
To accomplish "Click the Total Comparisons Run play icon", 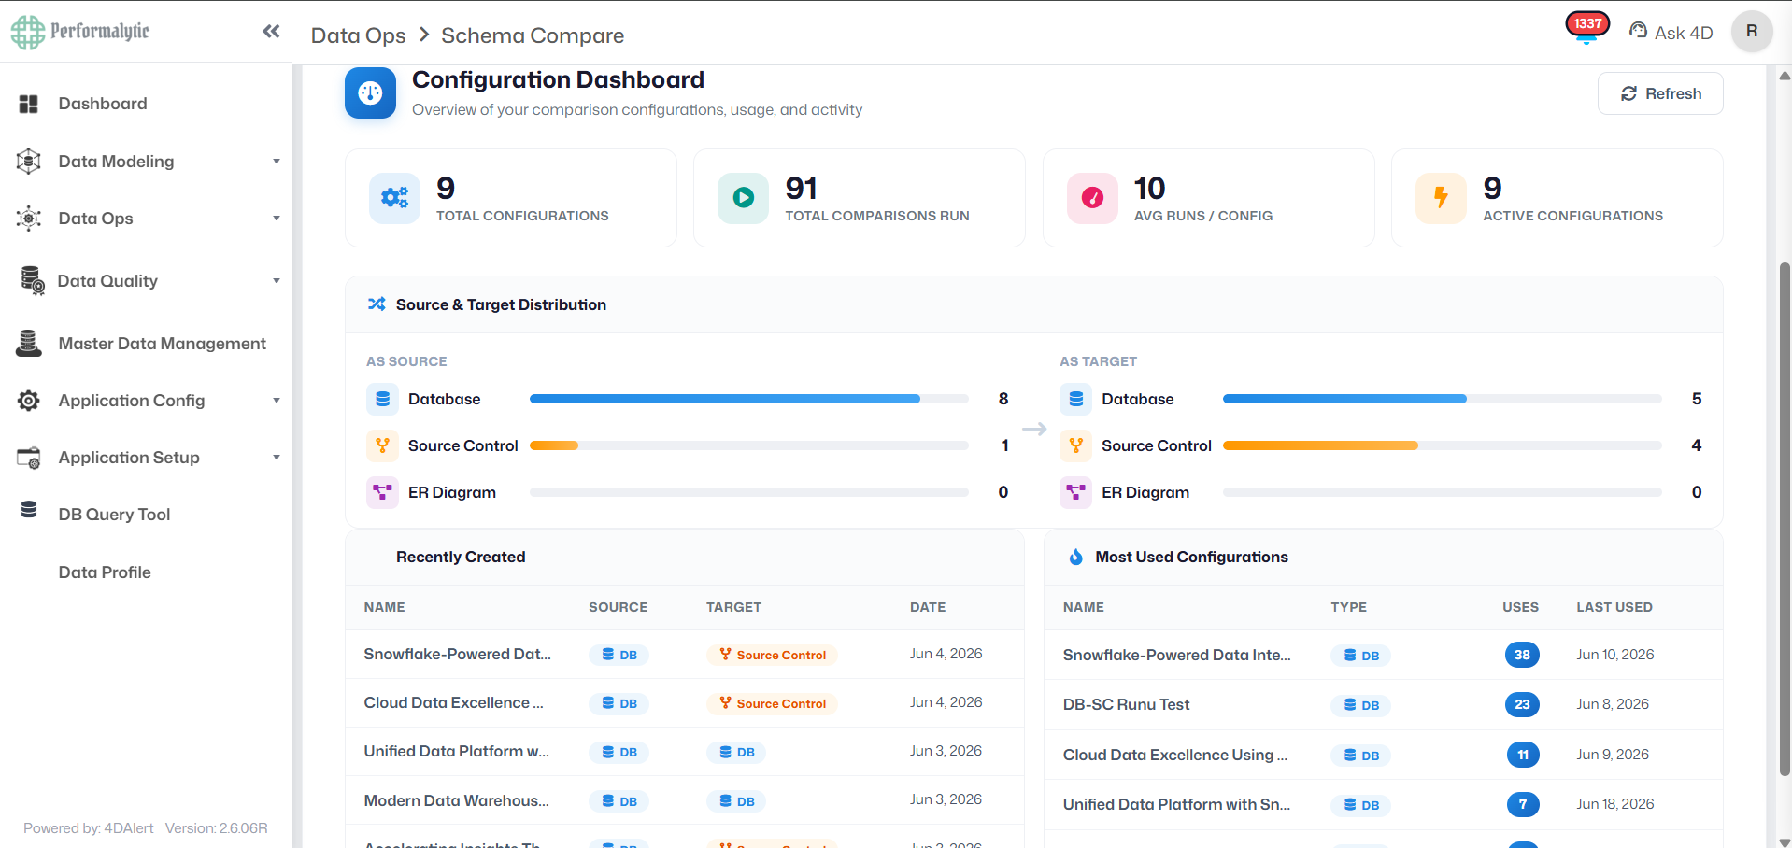I will 743,197.
